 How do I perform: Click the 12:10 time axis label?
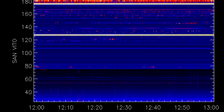[x=66, y=108]
